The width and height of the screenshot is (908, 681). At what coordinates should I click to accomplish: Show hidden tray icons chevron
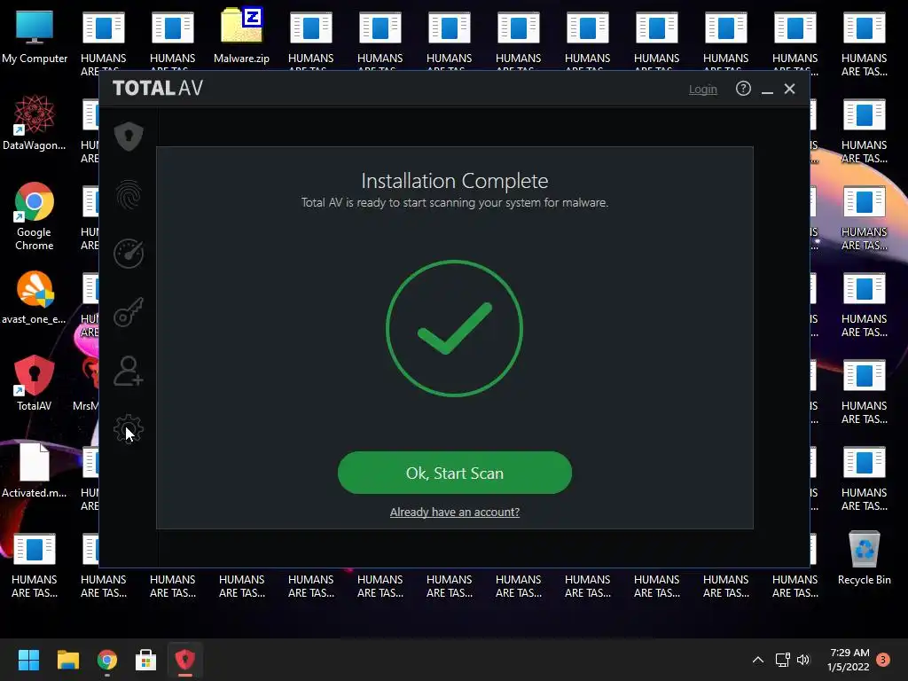pyautogui.click(x=757, y=660)
